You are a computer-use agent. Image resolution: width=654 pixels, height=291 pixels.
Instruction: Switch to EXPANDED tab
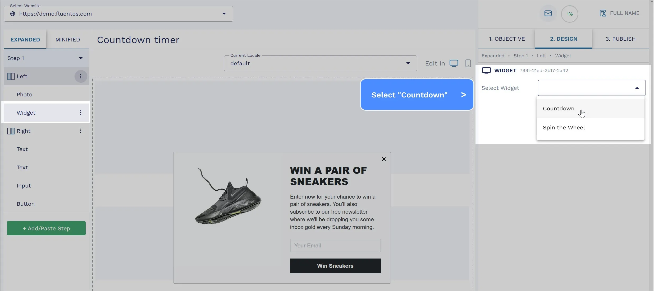click(25, 39)
